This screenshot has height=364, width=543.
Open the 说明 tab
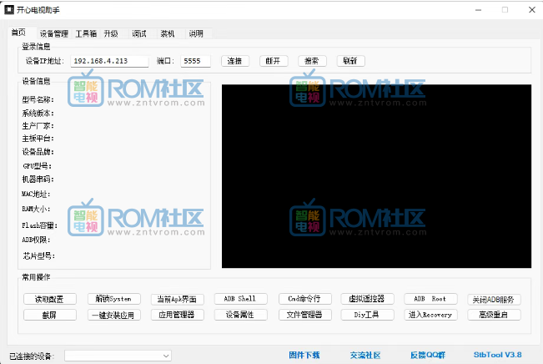[x=196, y=33]
